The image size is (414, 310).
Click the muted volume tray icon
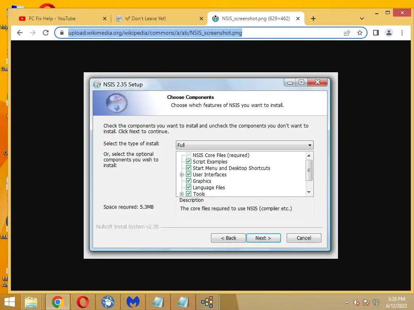point(357,302)
